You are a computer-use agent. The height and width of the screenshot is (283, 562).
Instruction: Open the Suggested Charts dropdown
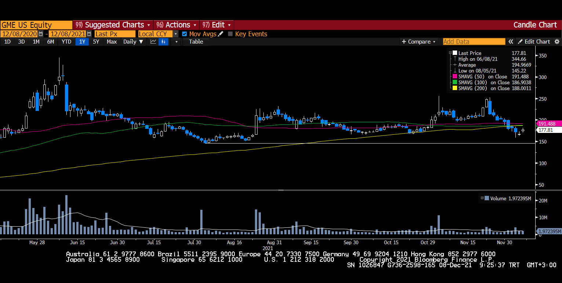(x=113, y=25)
